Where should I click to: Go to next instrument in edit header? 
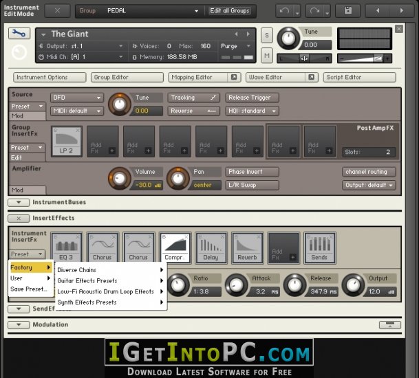coord(401,11)
